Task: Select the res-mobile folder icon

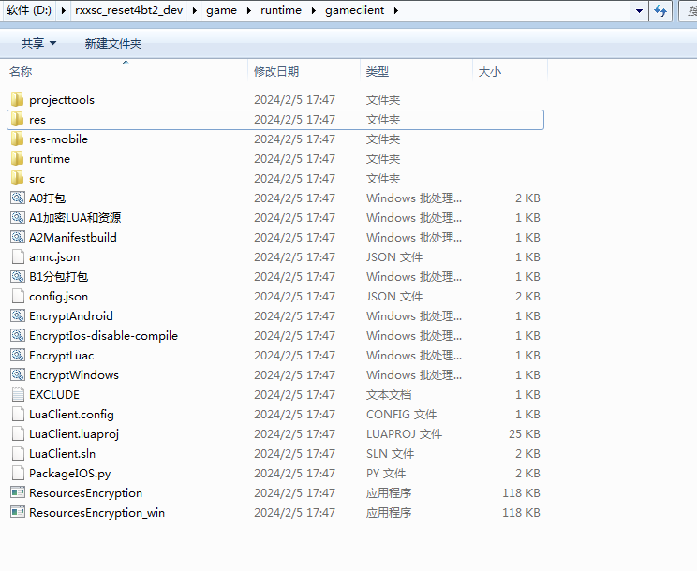Action: tap(17, 139)
